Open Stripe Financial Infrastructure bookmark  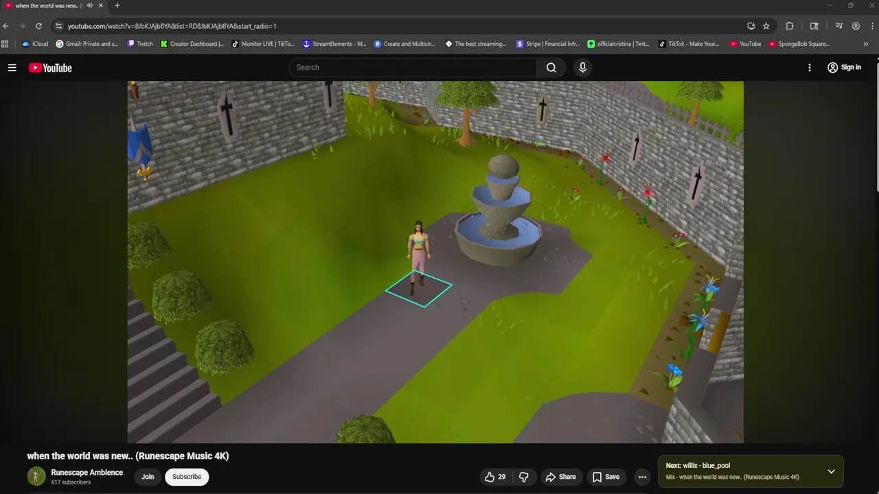pos(548,44)
